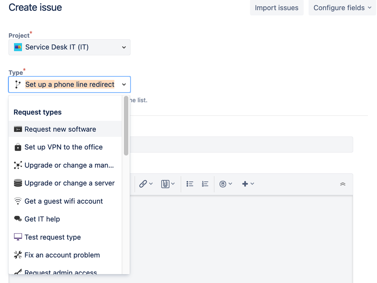Open the attachment icon in editor toolbar
The width and height of the screenshot is (377, 283).
[x=165, y=184]
